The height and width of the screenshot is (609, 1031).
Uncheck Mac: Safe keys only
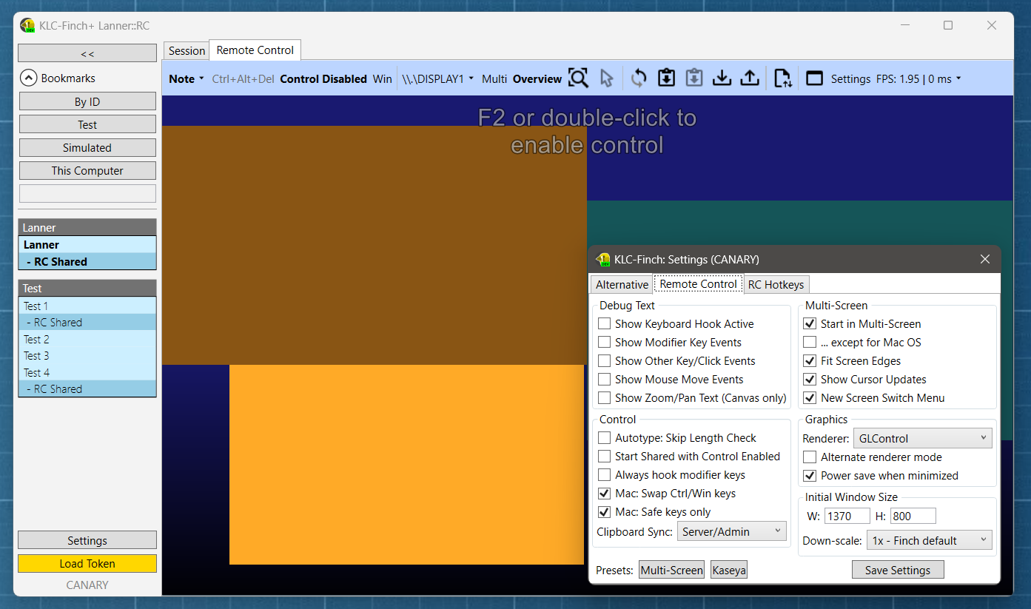[605, 511]
